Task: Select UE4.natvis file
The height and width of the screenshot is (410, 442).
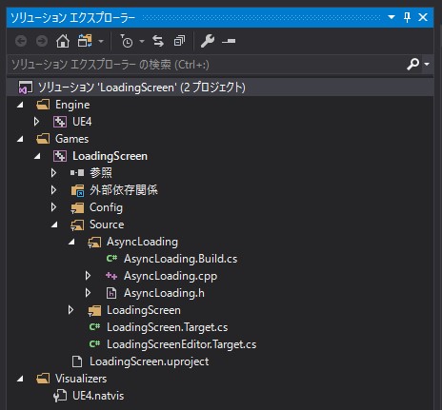Action: pyautogui.click(x=98, y=396)
